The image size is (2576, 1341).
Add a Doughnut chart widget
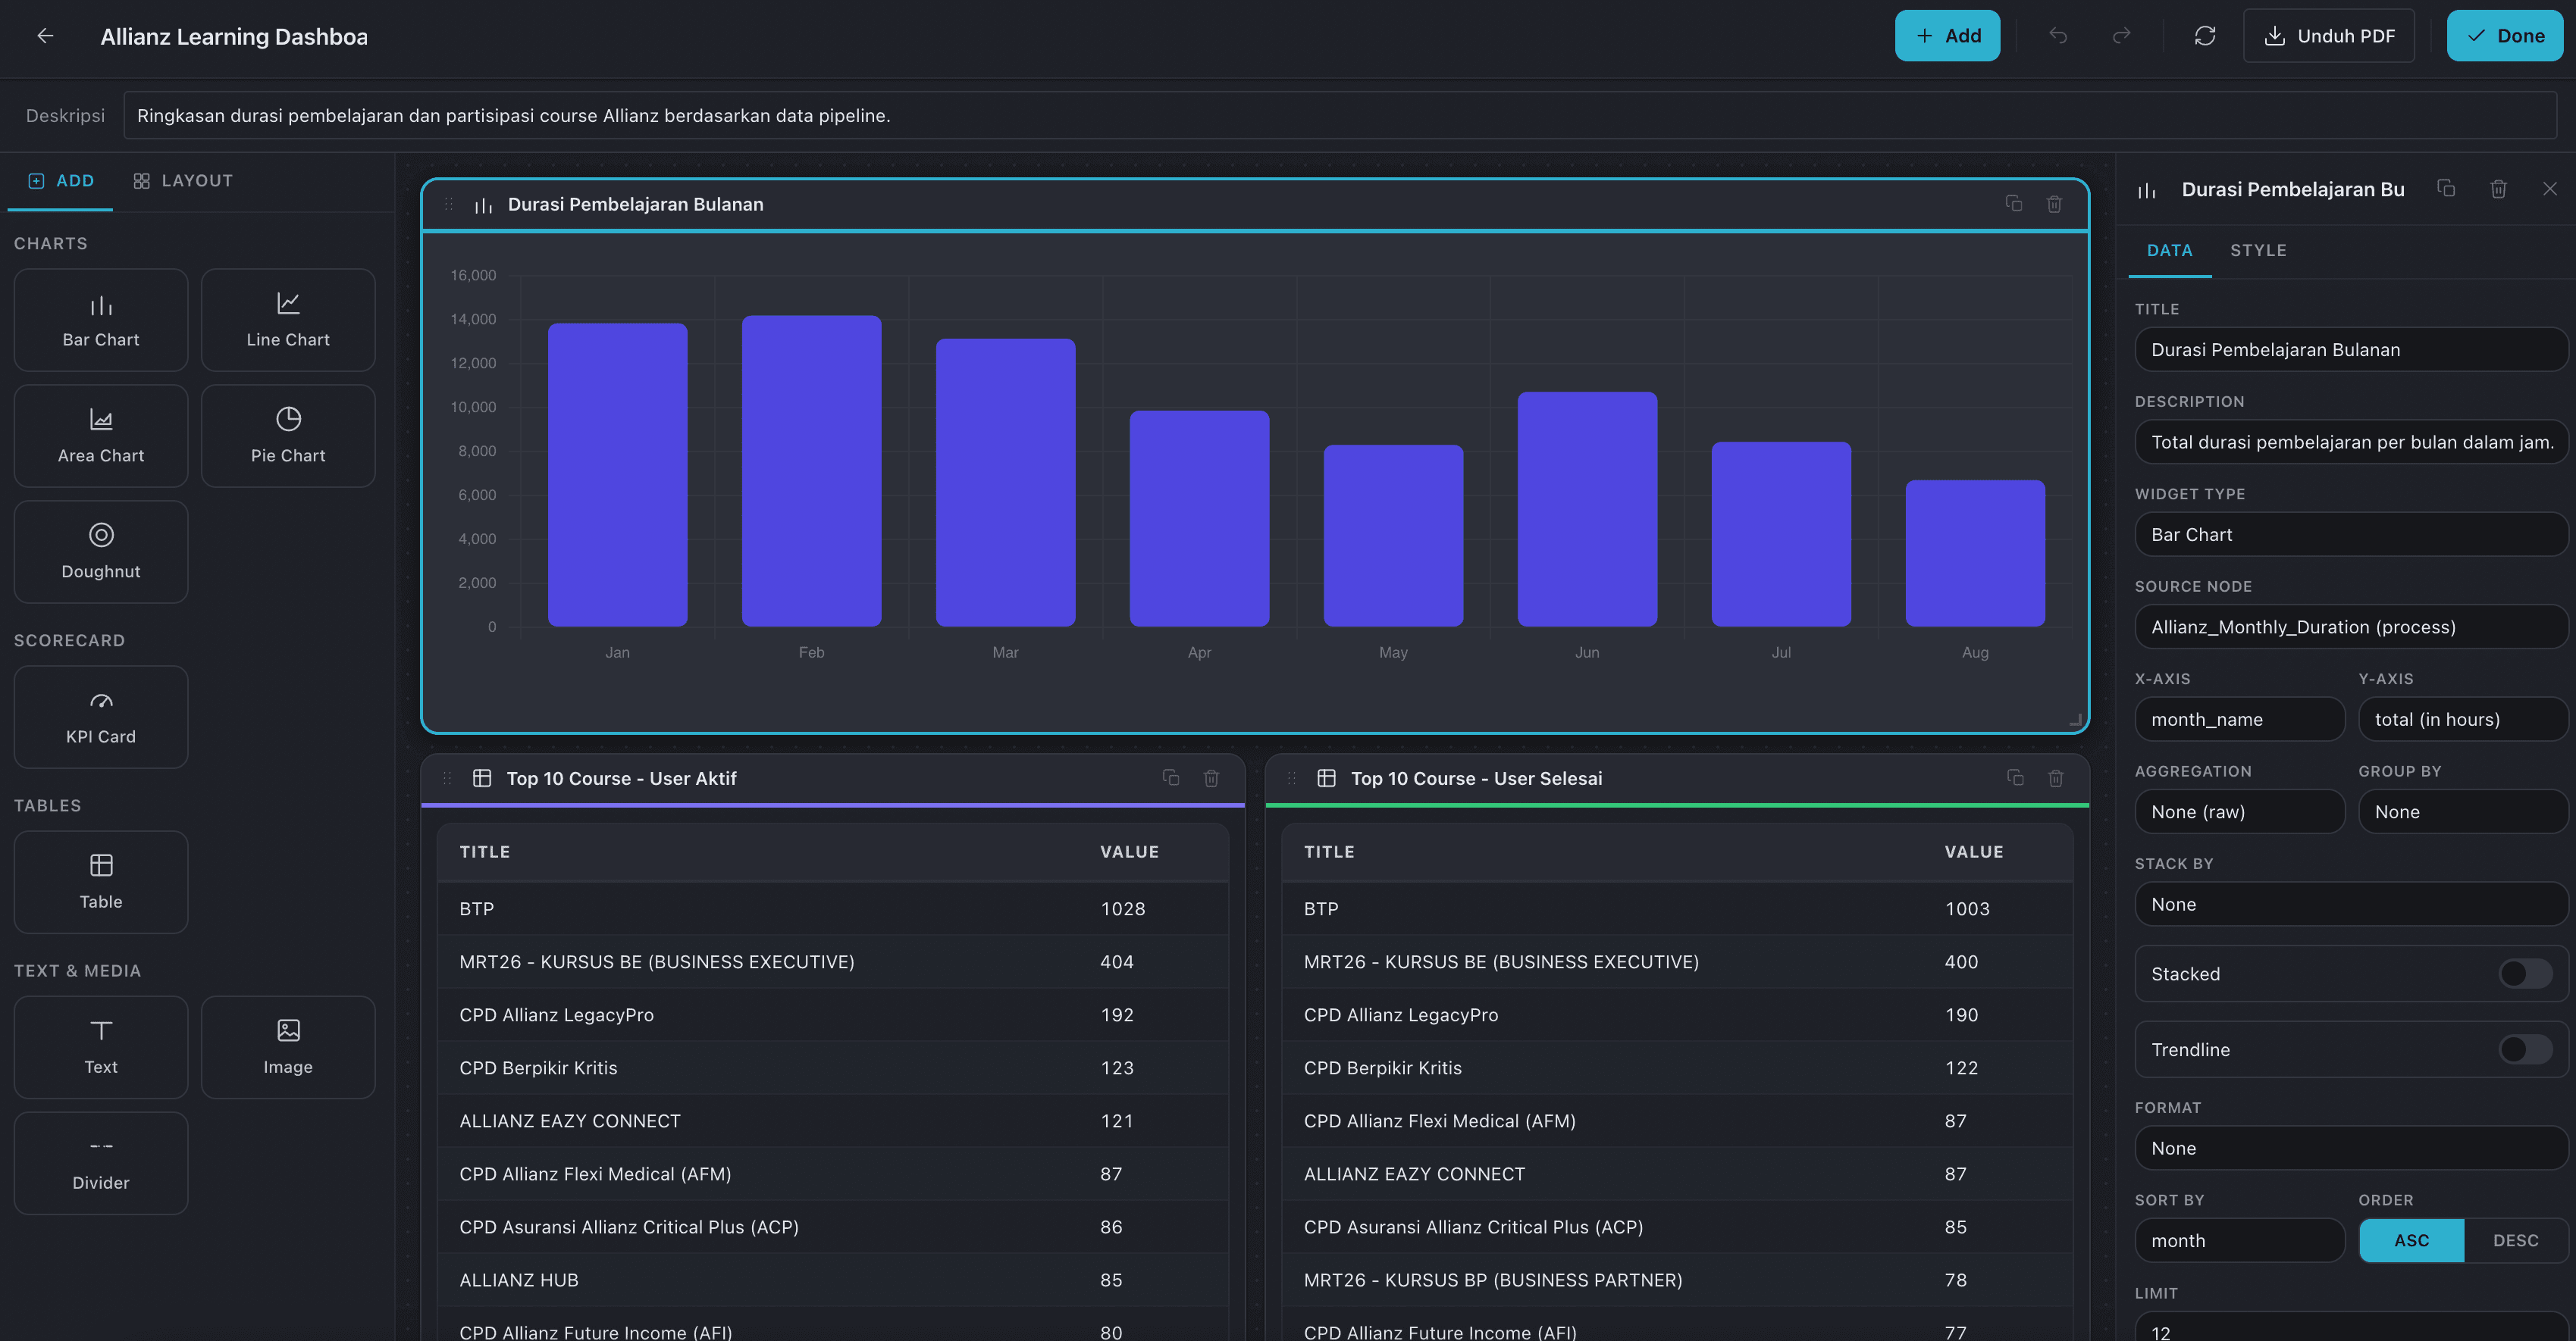pyautogui.click(x=101, y=552)
